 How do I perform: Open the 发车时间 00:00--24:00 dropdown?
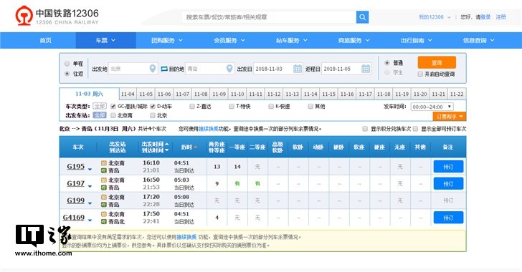pos(432,107)
